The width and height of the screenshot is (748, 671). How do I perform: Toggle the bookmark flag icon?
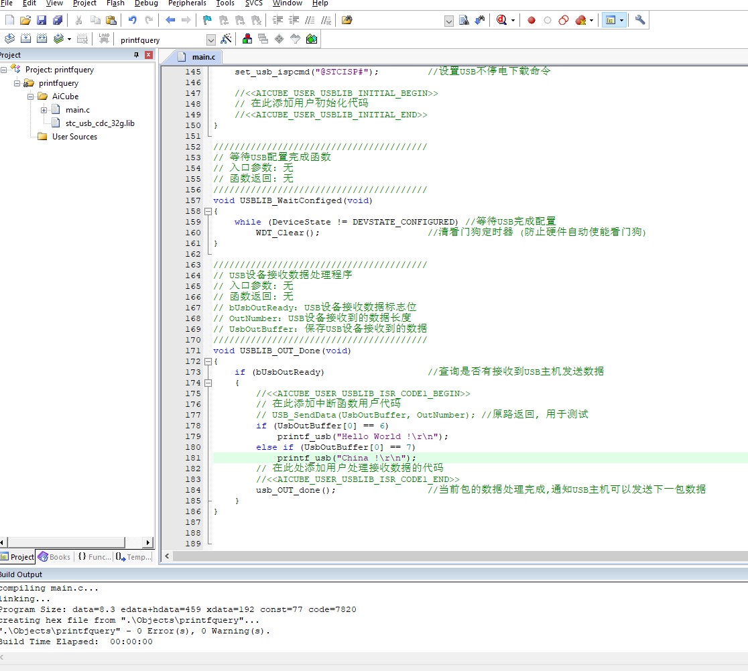tap(207, 20)
